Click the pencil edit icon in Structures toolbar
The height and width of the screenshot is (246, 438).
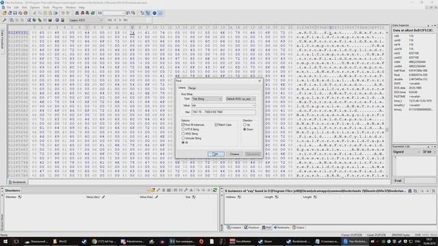pos(158,190)
